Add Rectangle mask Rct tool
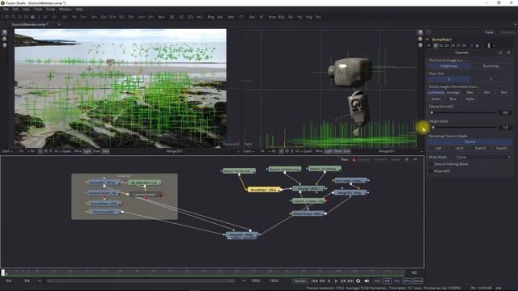Image resolution: width=518 pixels, height=291 pixels. 318,17
